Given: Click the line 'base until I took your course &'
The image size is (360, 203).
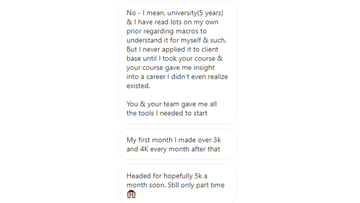Looking at the screenshot, I should 174,58.
